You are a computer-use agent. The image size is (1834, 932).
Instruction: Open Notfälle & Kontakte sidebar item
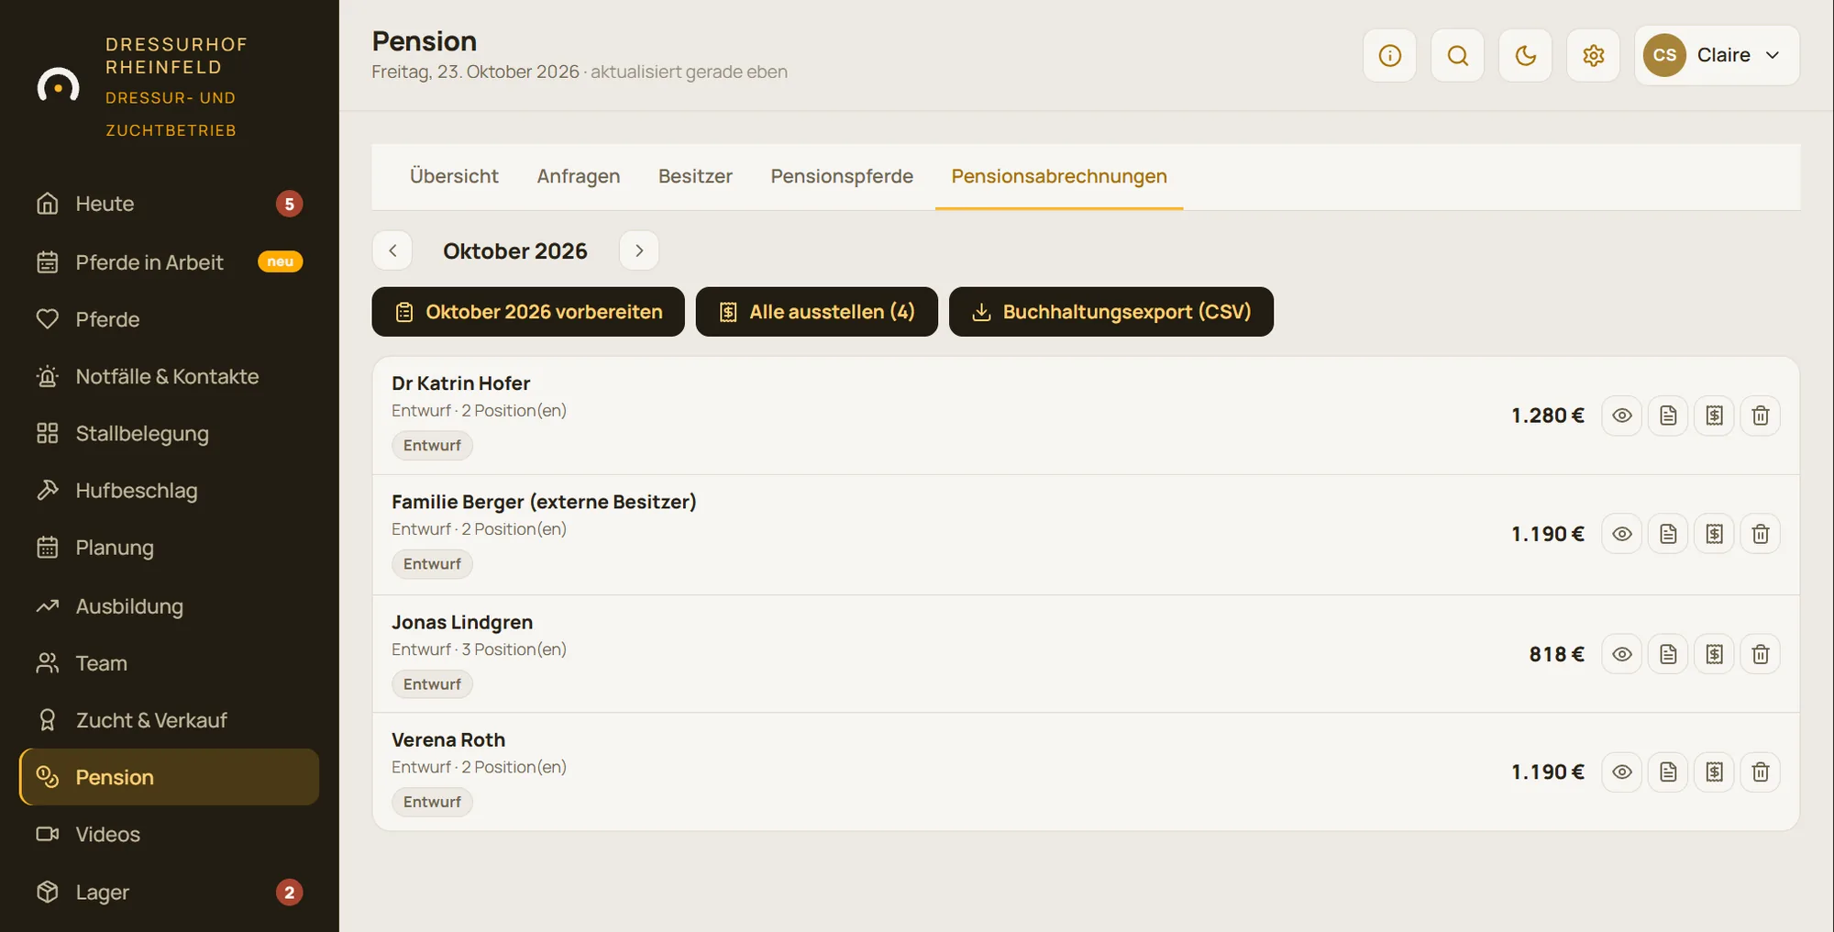(x=170, y=376)
